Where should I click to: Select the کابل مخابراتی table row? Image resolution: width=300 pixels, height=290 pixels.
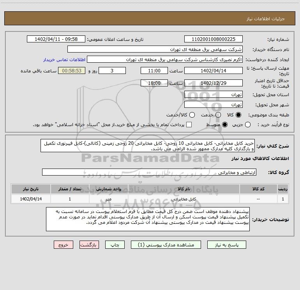pyautogui.click(x=150, y=199)
